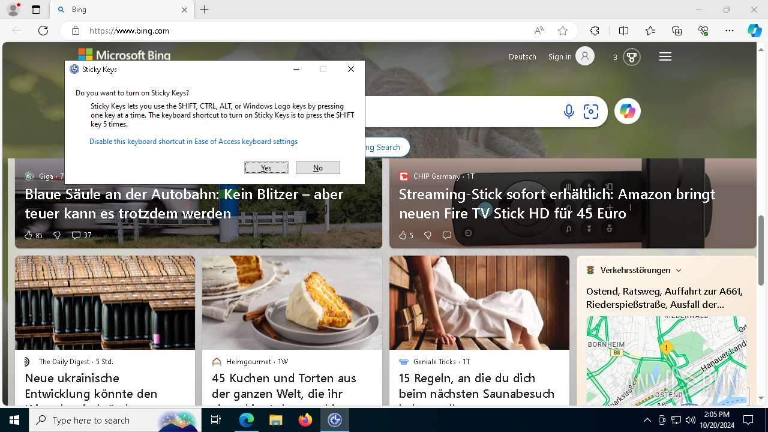The height and width of the screenshot is (432, 768).
Task: Close the Bing tab
Action: 184,10
